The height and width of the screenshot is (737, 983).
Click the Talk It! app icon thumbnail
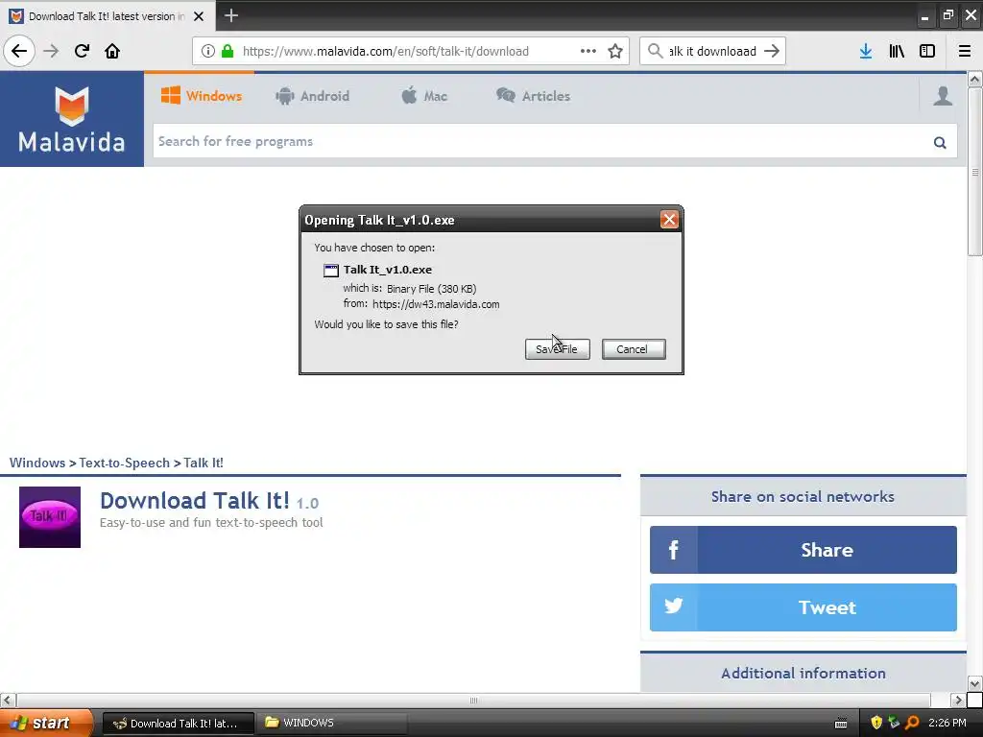pyautogui.click(x=50, y=517)
